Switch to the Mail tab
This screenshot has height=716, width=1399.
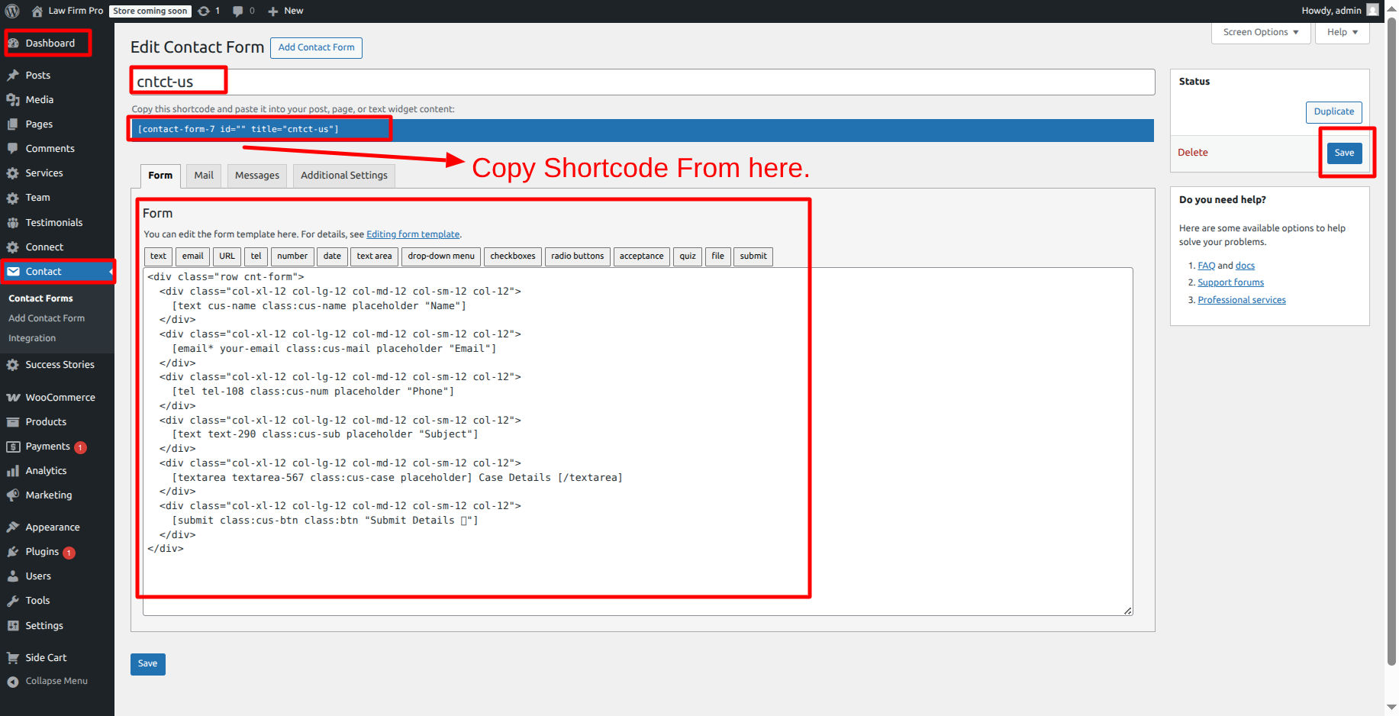coord(204,176)
